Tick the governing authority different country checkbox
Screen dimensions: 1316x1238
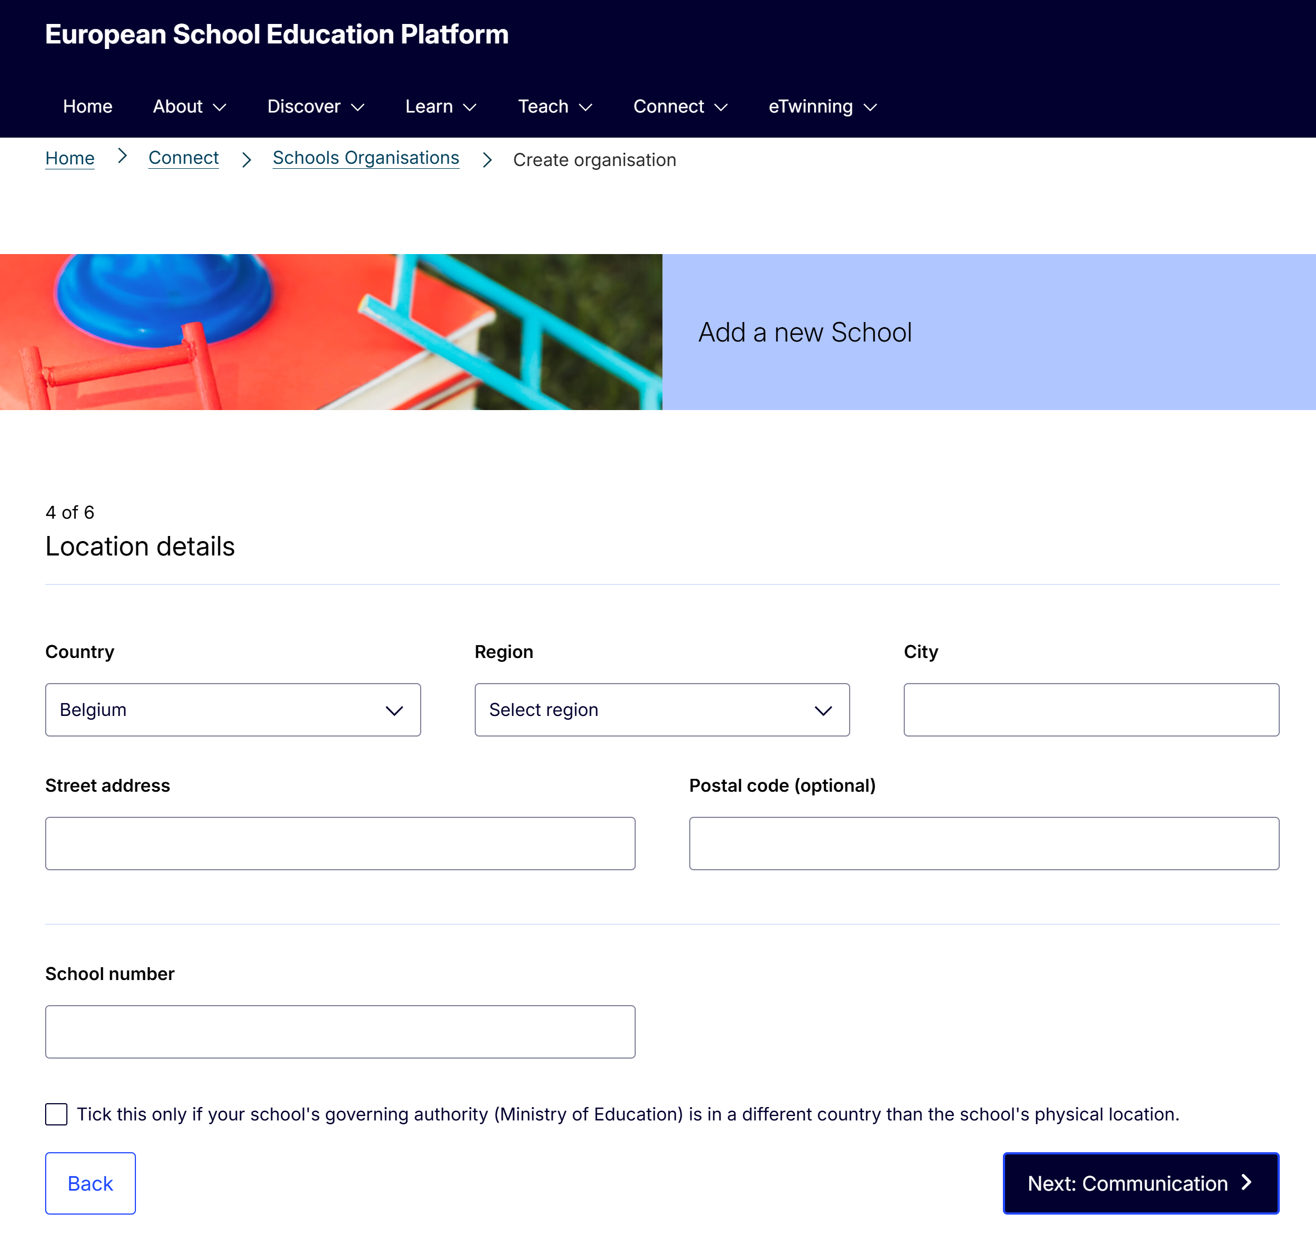point(56,1114)
